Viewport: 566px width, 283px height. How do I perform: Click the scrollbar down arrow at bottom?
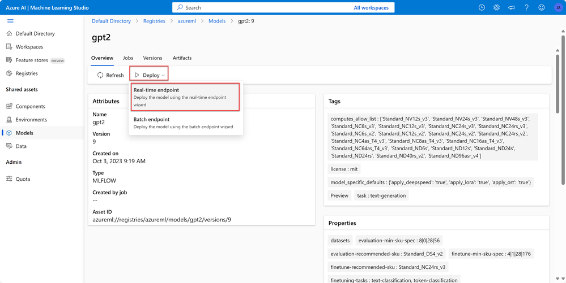563,278
